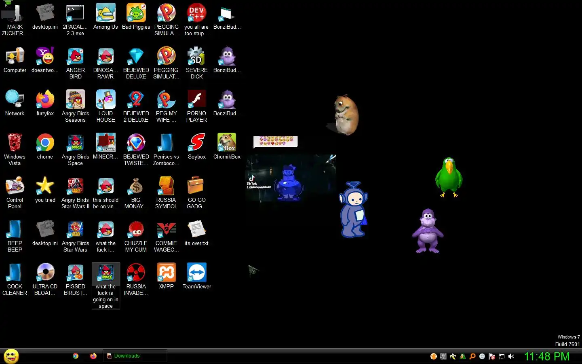
Task: Click the pineapple tray icon
Action: (463, 356)
